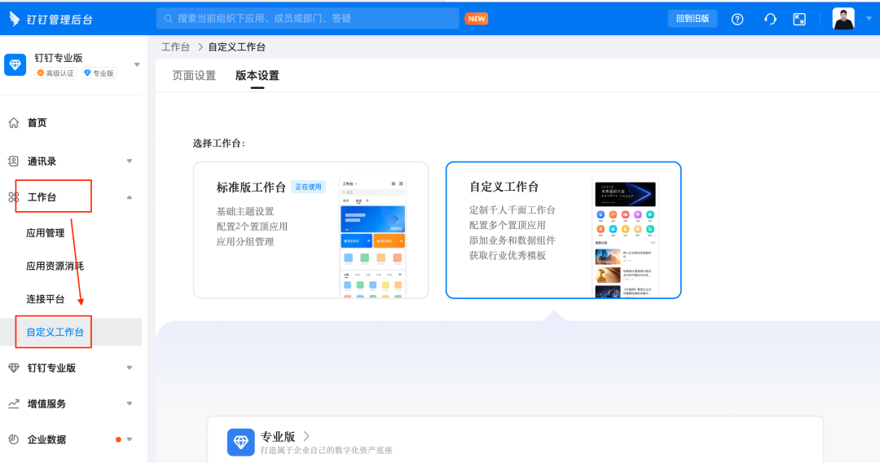
Task: Click the 工作台 grid icon
Action: click(x=14, y=197)
